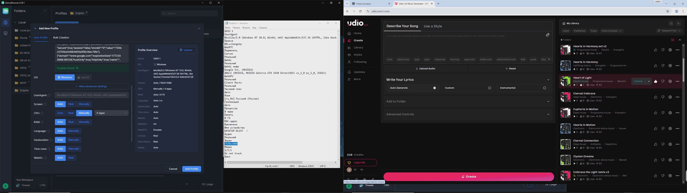The image size is (687, 193).
Task: Like Hearts in Harmony ext v2
Action: 656,50
